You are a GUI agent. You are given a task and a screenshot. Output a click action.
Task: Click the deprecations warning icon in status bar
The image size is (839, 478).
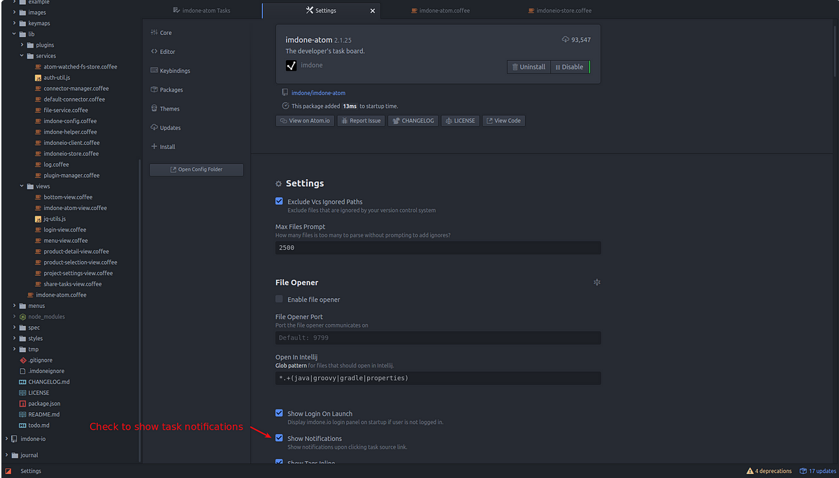click(750, 471)
